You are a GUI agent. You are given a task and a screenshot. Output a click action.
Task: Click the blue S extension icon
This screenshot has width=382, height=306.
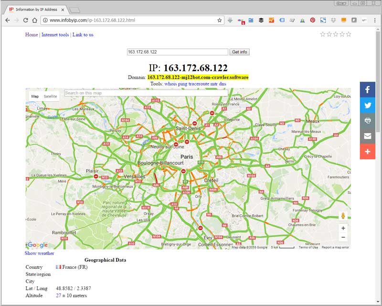[x=323, y=20]
